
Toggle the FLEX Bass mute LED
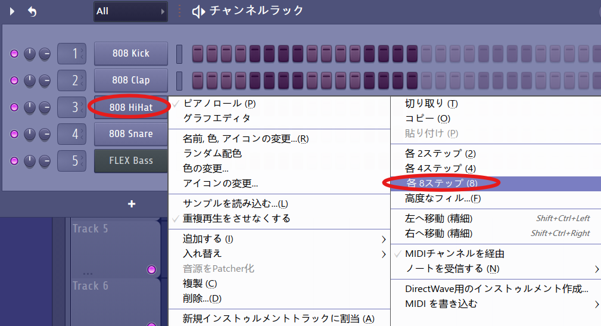(14, 161)
